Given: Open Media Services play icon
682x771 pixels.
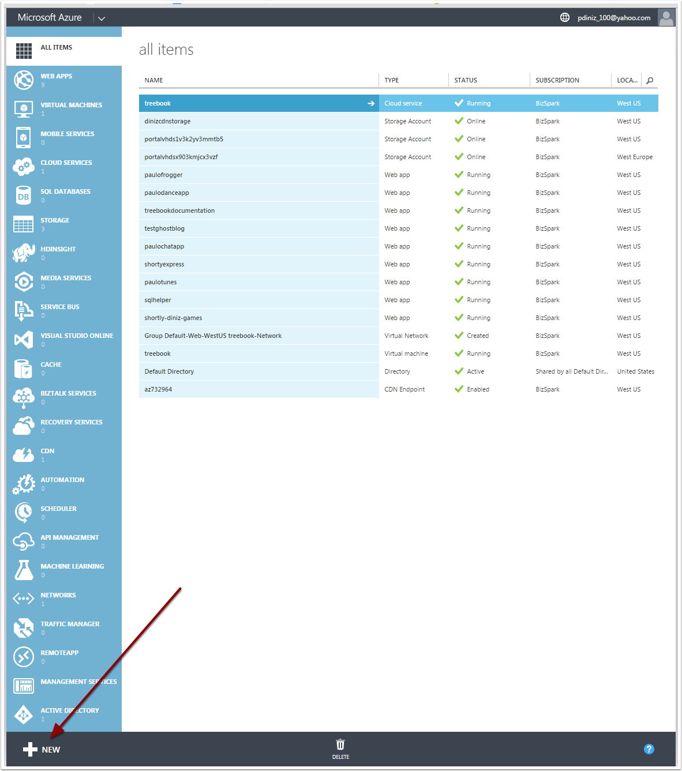Looking at the screenshot, I should click(x=24, y=282).
